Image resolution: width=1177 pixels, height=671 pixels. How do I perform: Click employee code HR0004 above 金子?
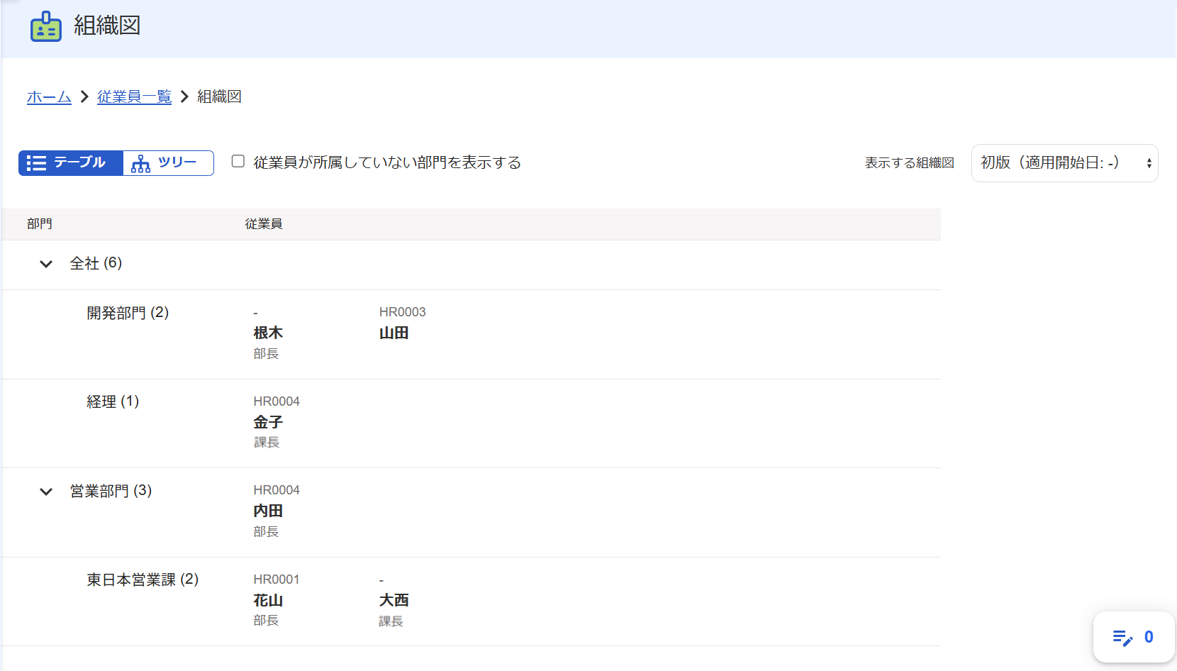(x=277, y=401)
